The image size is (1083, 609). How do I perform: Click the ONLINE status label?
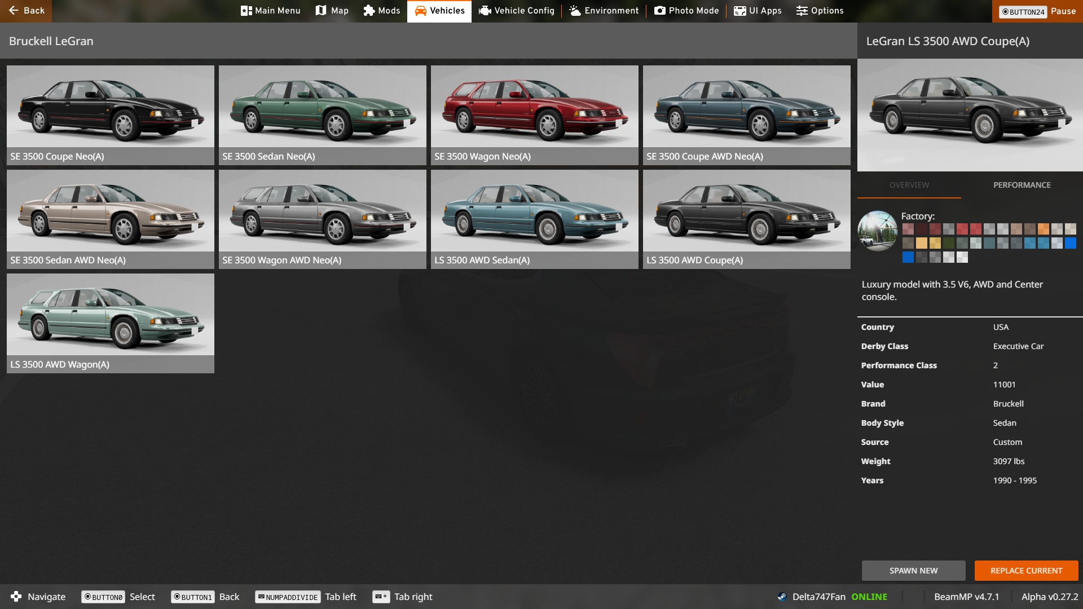click(869, 597)
